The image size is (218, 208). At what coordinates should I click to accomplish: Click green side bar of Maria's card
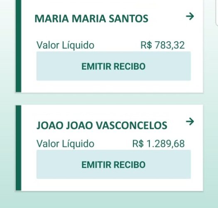pos(19,46)
